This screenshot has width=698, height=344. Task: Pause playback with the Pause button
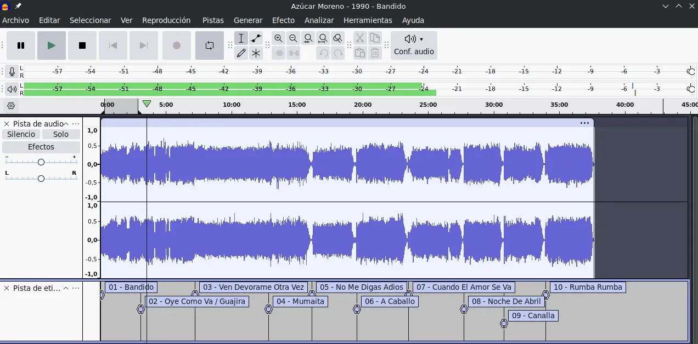pyautogui.click(x=21, y=45)
